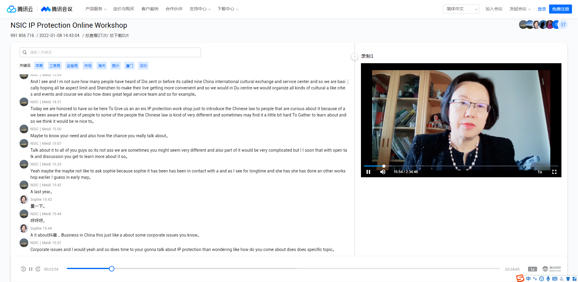Click transcript starting 'Corporate issues and I would'

[182, 249]
